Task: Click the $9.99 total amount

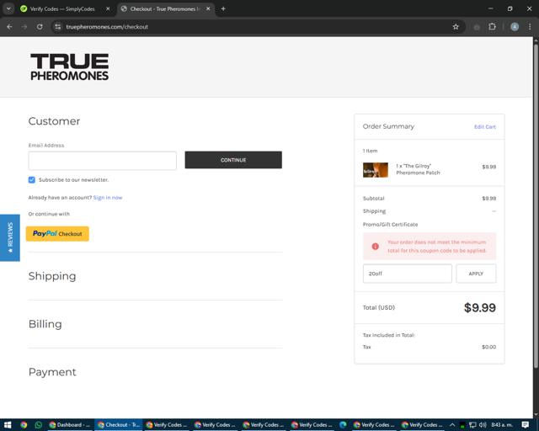Action: pyautogui.click(x=480, y=307)
